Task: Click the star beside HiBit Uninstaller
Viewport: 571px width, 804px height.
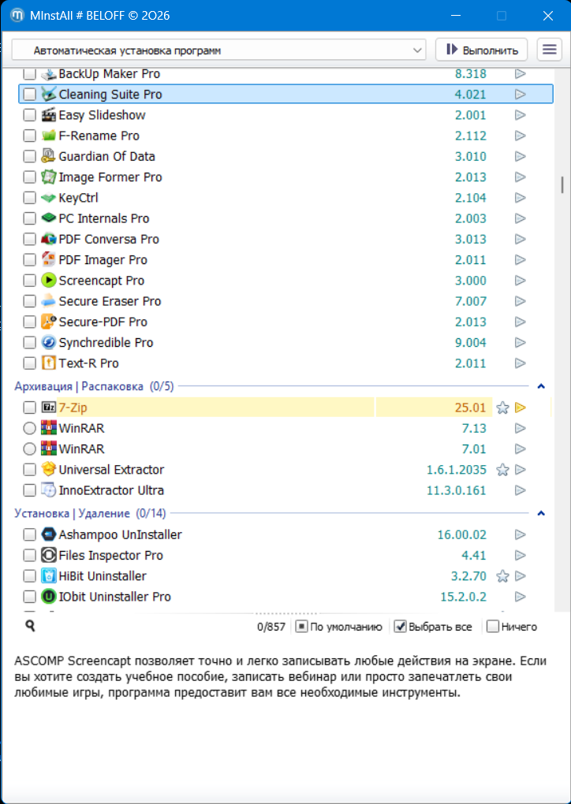Action: (502, 576)
